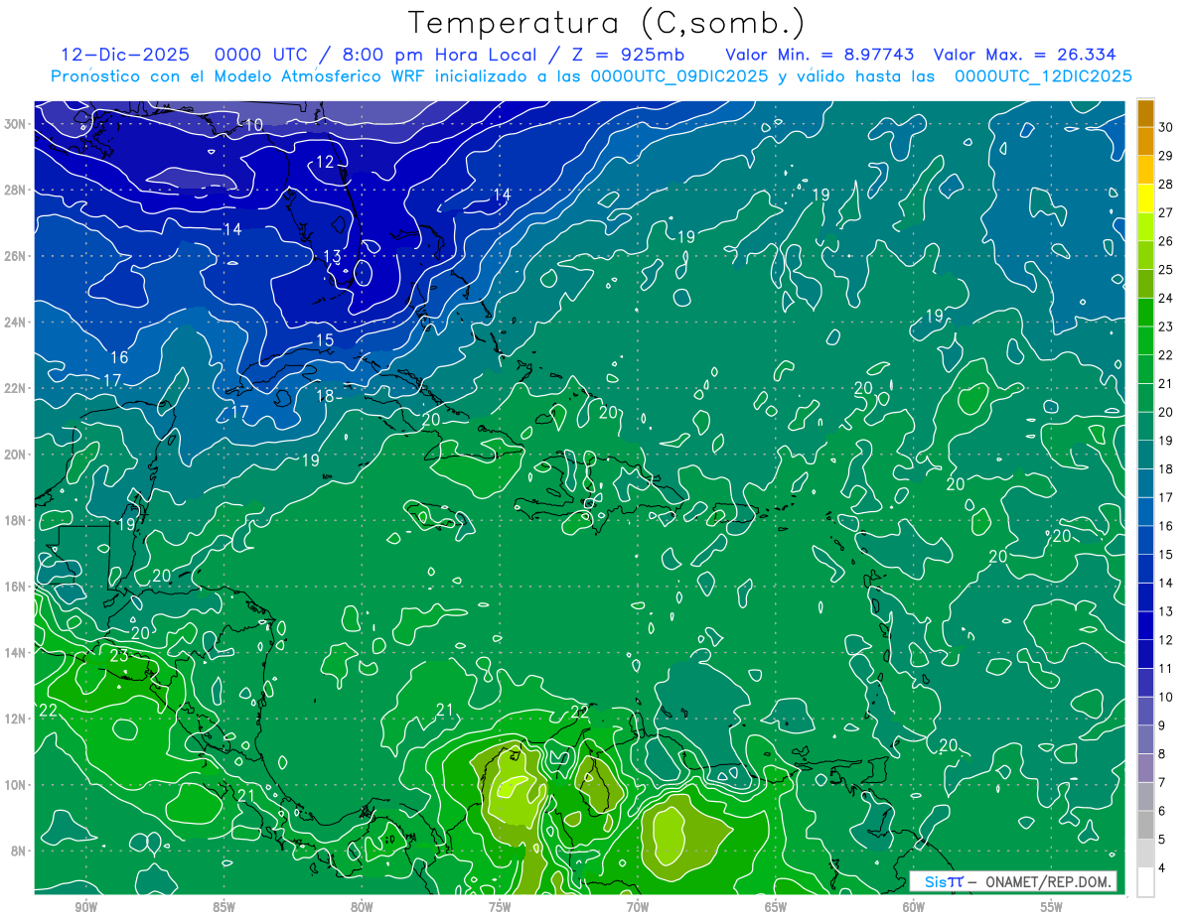Click the 22N latitude axis label
Screen dimensions: 1192x920
pyautogui.click(x=15, y=388)
